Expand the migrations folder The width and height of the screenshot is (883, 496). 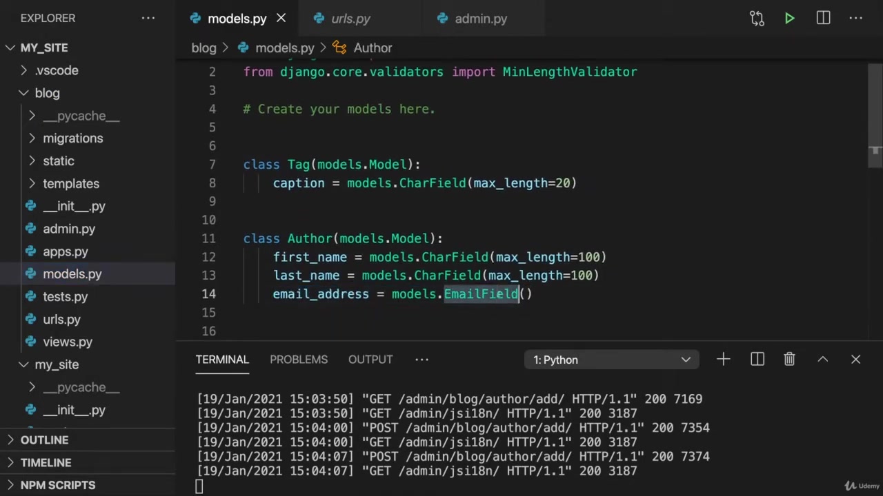(72, 138)
